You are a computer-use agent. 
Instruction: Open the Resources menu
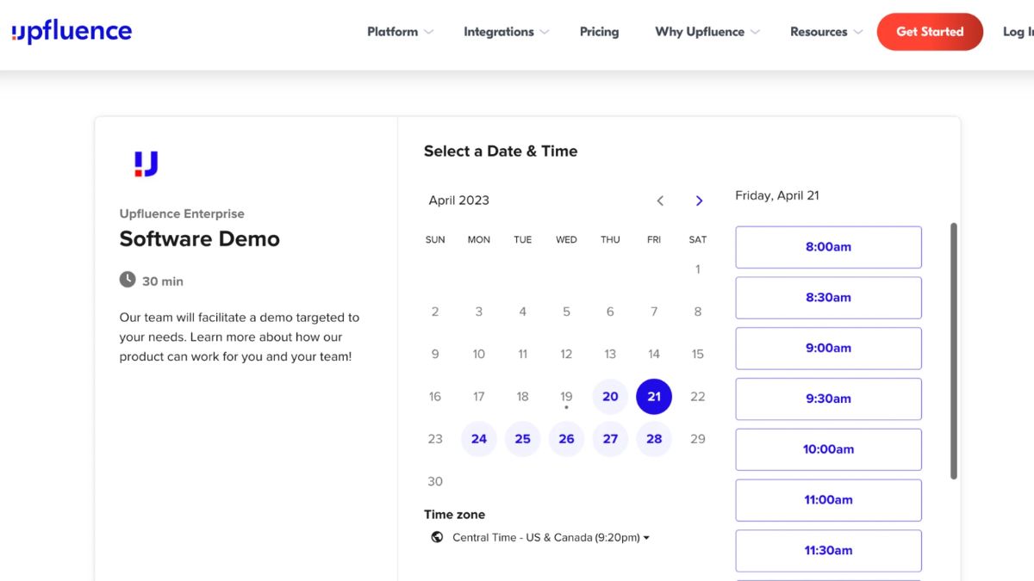tap(825, 32)
